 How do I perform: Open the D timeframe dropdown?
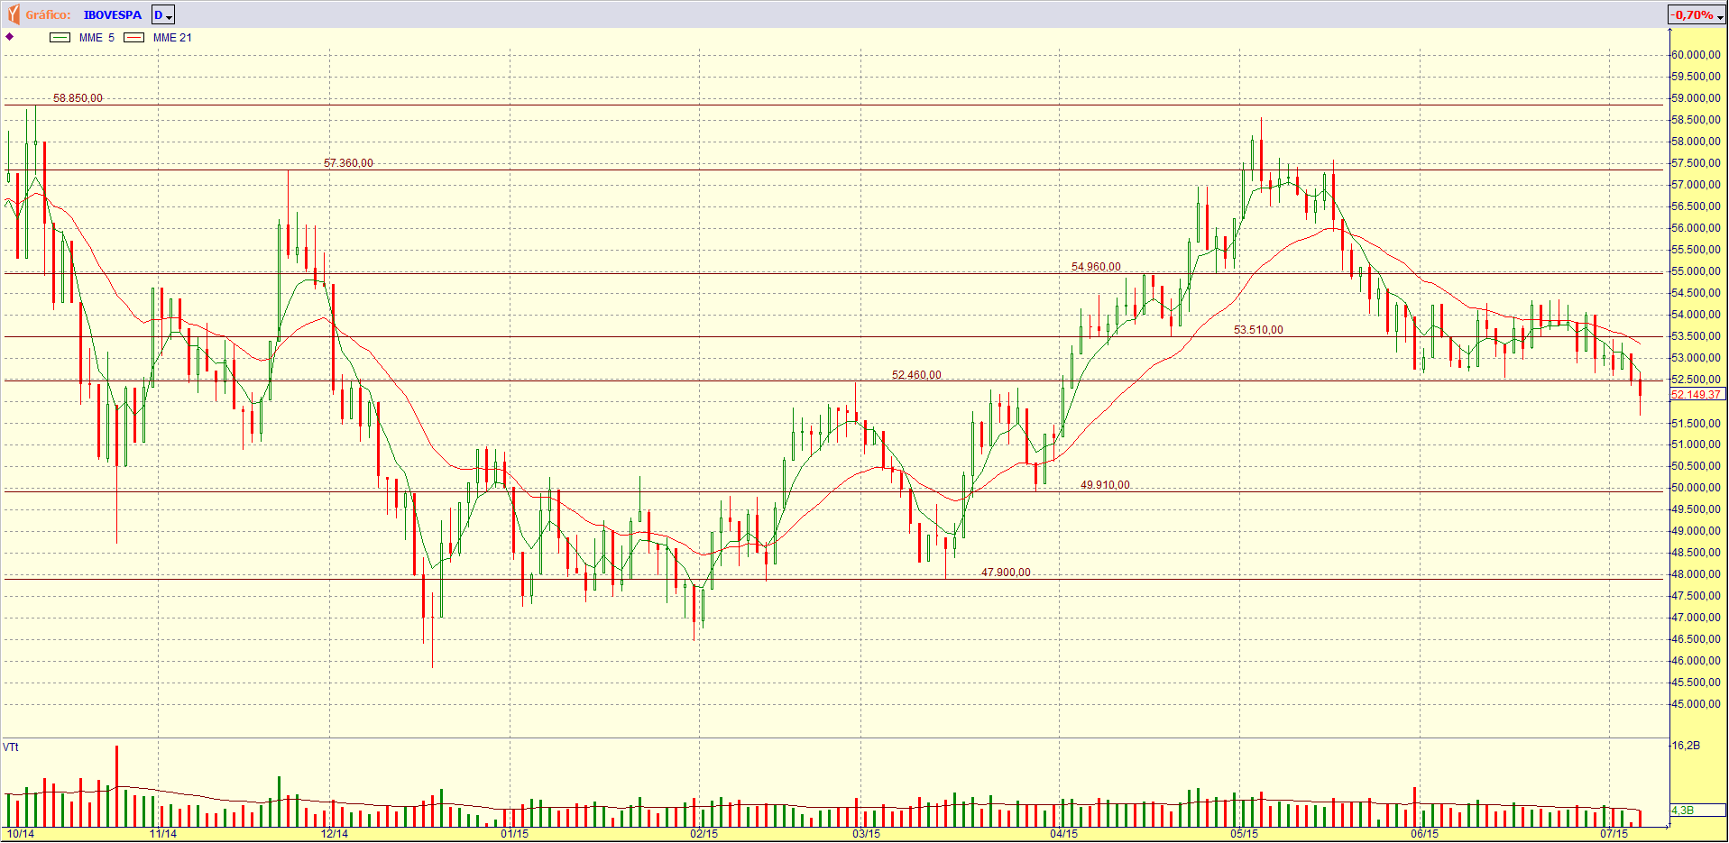pos(163,15)
